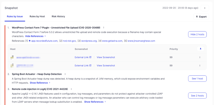Click the download icon in hosts table header
Image resolution: width=214 pixels, height=105 pixels.
200,49
